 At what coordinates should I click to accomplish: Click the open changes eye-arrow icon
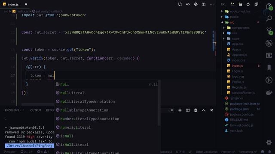(x=188, y=4)
